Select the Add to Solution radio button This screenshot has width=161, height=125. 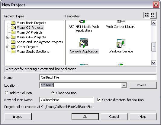coord(7,93)
